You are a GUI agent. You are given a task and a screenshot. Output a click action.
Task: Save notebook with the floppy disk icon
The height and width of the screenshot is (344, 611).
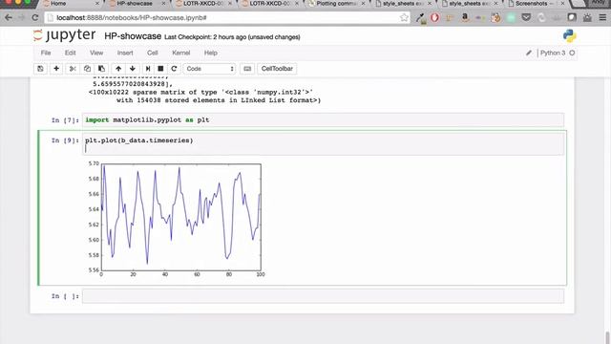coord(40,69)
